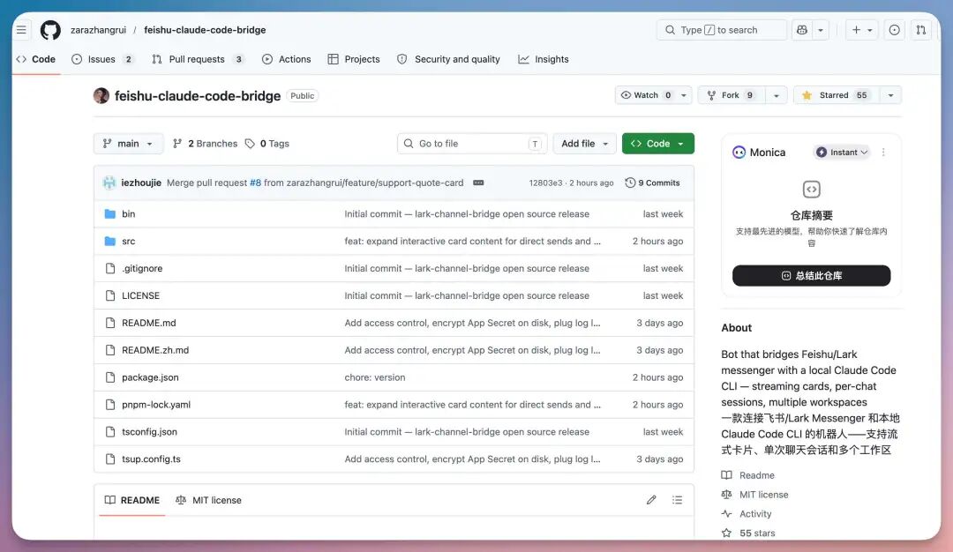
Task: View the 9 Commits history
Action: click(x=652, y=183)
